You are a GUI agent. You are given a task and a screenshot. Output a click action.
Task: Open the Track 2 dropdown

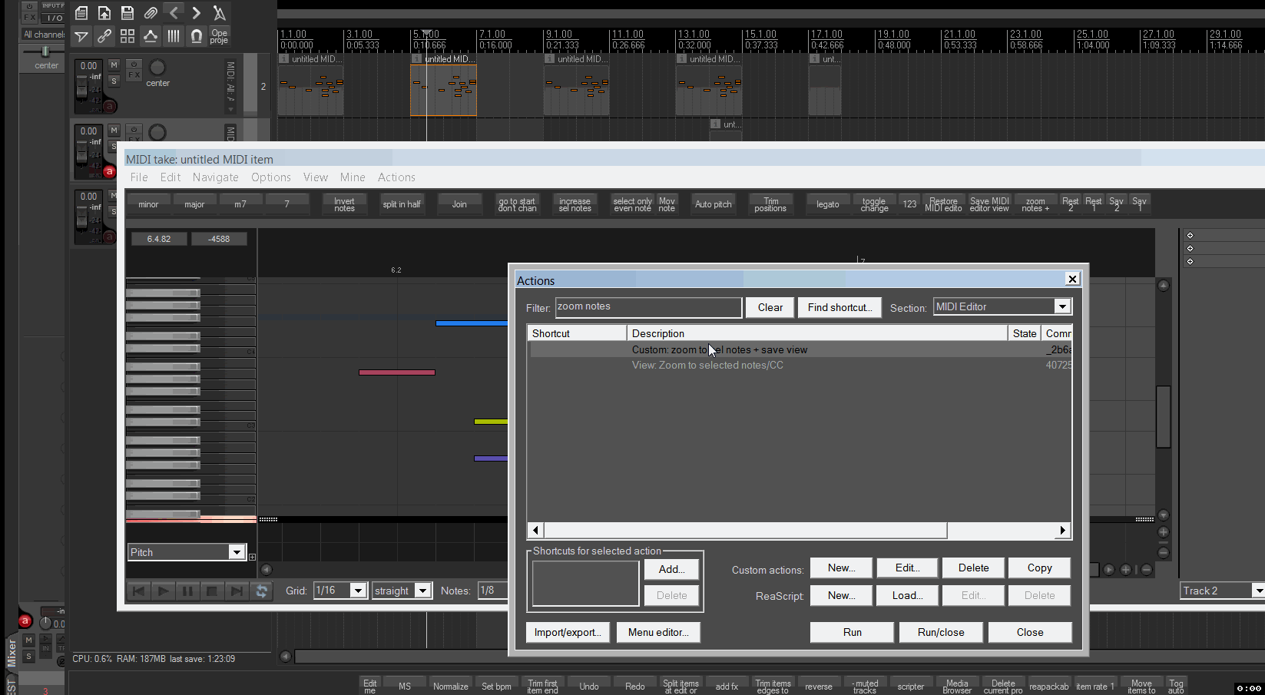(1222, 591)
